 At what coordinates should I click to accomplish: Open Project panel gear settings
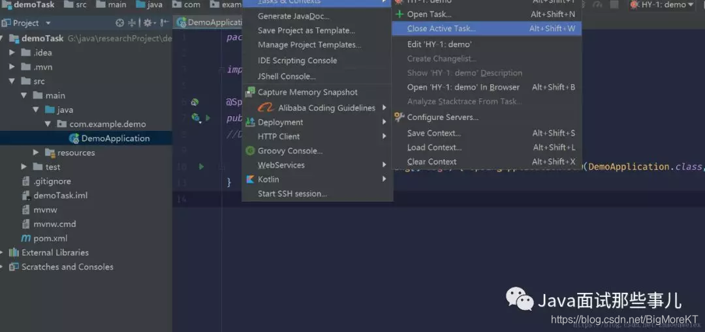pos(148,23)
